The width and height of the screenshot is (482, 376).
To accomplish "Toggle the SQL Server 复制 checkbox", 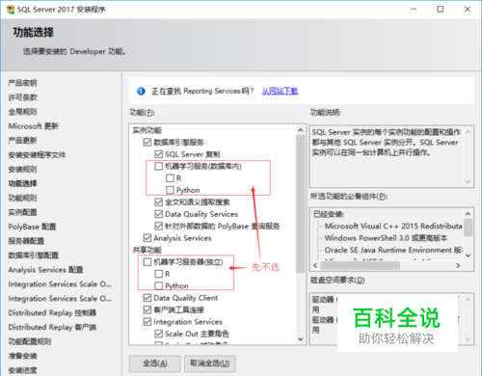I will (x=159, y=154).
